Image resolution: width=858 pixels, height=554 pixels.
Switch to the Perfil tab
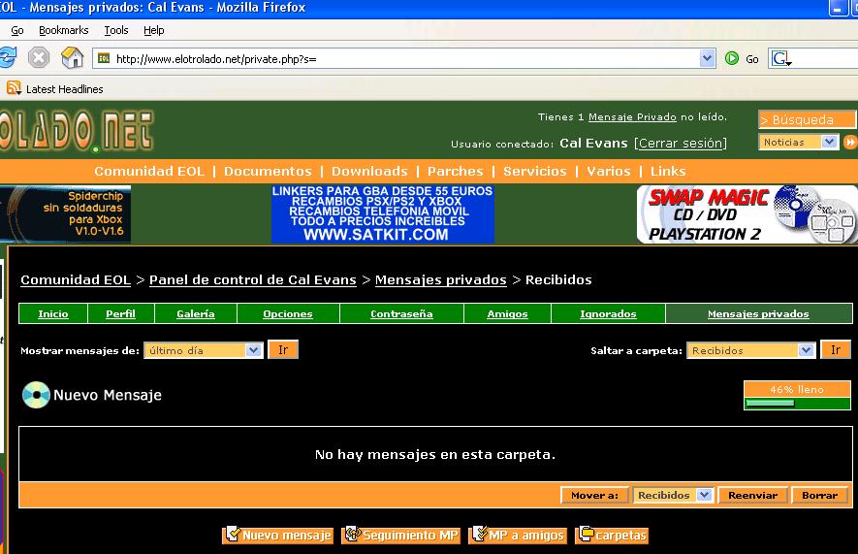click(x=120, y=313)
